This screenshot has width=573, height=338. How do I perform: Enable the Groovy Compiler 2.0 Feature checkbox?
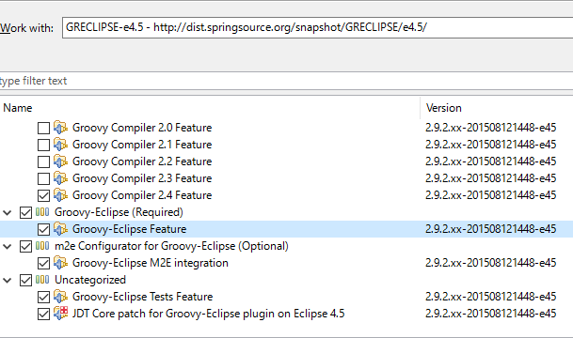[x=43, y=128]
